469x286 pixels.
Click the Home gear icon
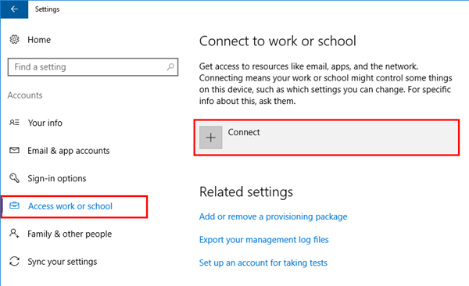pyautogui.click(x=14, y=40)
